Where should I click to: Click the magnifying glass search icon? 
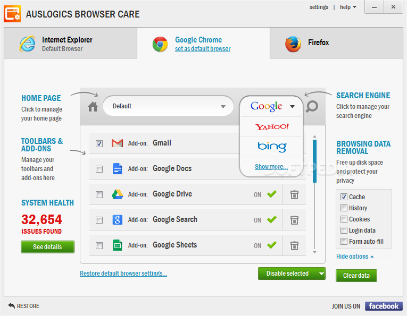tap(312, 106)
